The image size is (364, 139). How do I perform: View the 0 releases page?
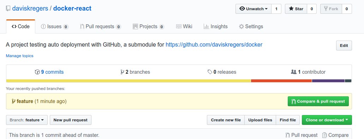click(222, 72)
